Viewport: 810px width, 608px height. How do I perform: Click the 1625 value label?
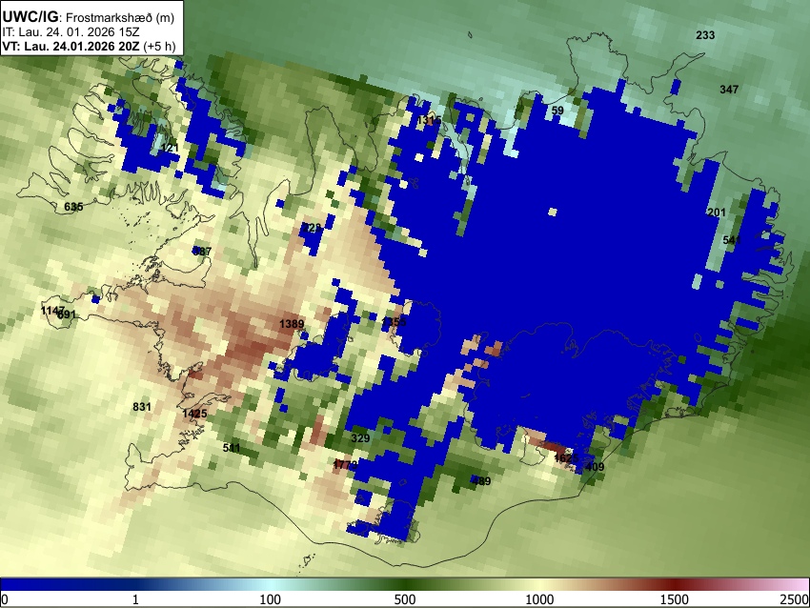[x=566, y=457]
